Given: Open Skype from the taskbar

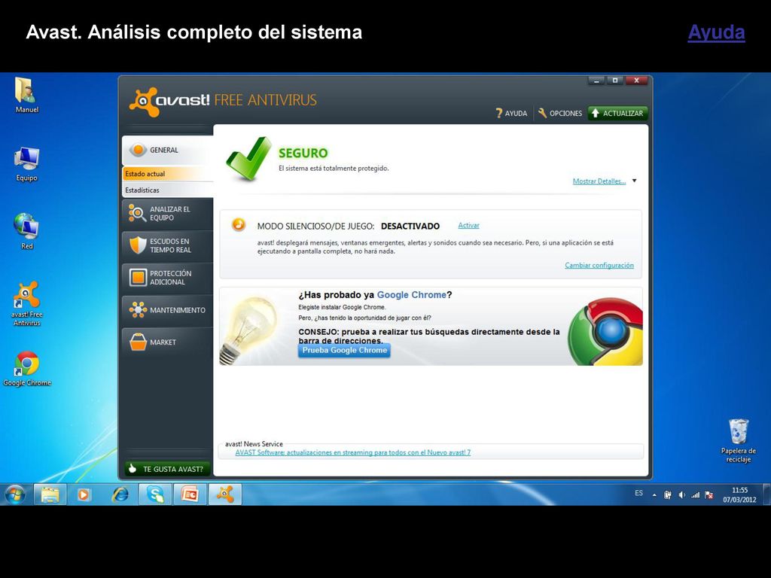Looking at the screenshot, I should point(155,494).
